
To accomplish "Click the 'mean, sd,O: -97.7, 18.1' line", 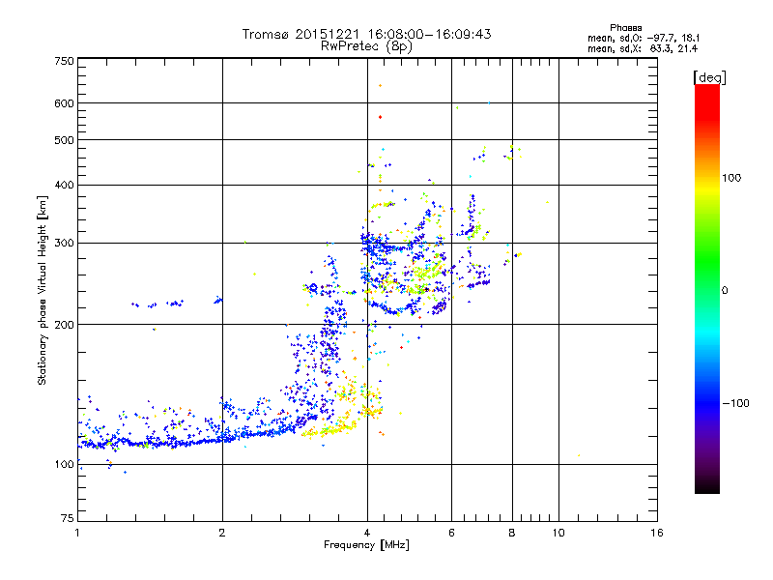I will point(644,38).
